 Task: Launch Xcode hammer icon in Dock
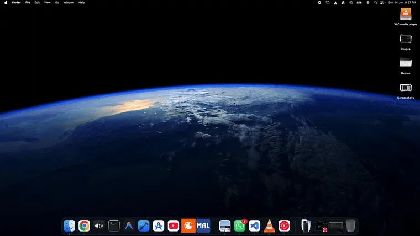144,226
